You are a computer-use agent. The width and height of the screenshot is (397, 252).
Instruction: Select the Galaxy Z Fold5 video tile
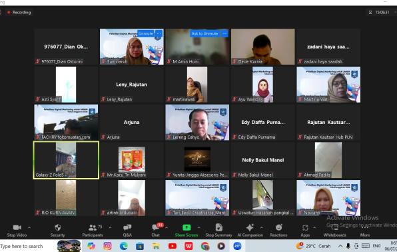point(66,160)
